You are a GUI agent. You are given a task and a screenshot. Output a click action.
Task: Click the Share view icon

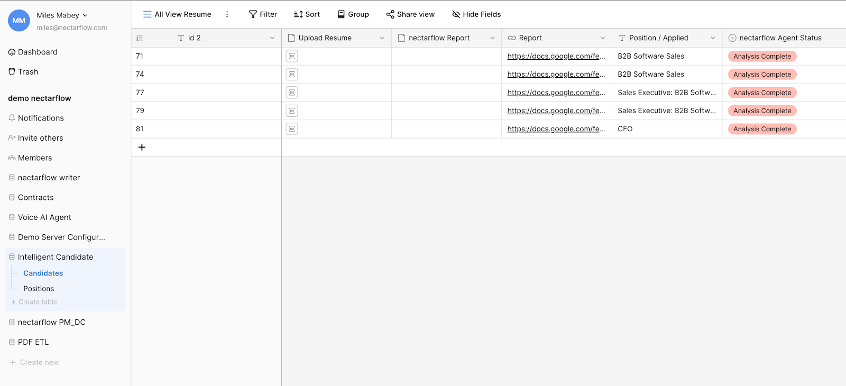tap(390, 14)
